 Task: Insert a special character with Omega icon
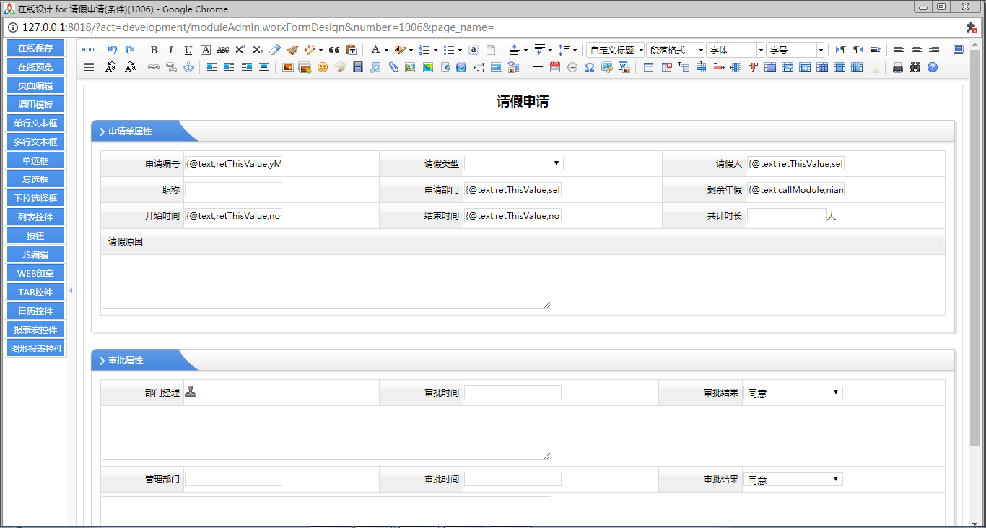[590, 67]
